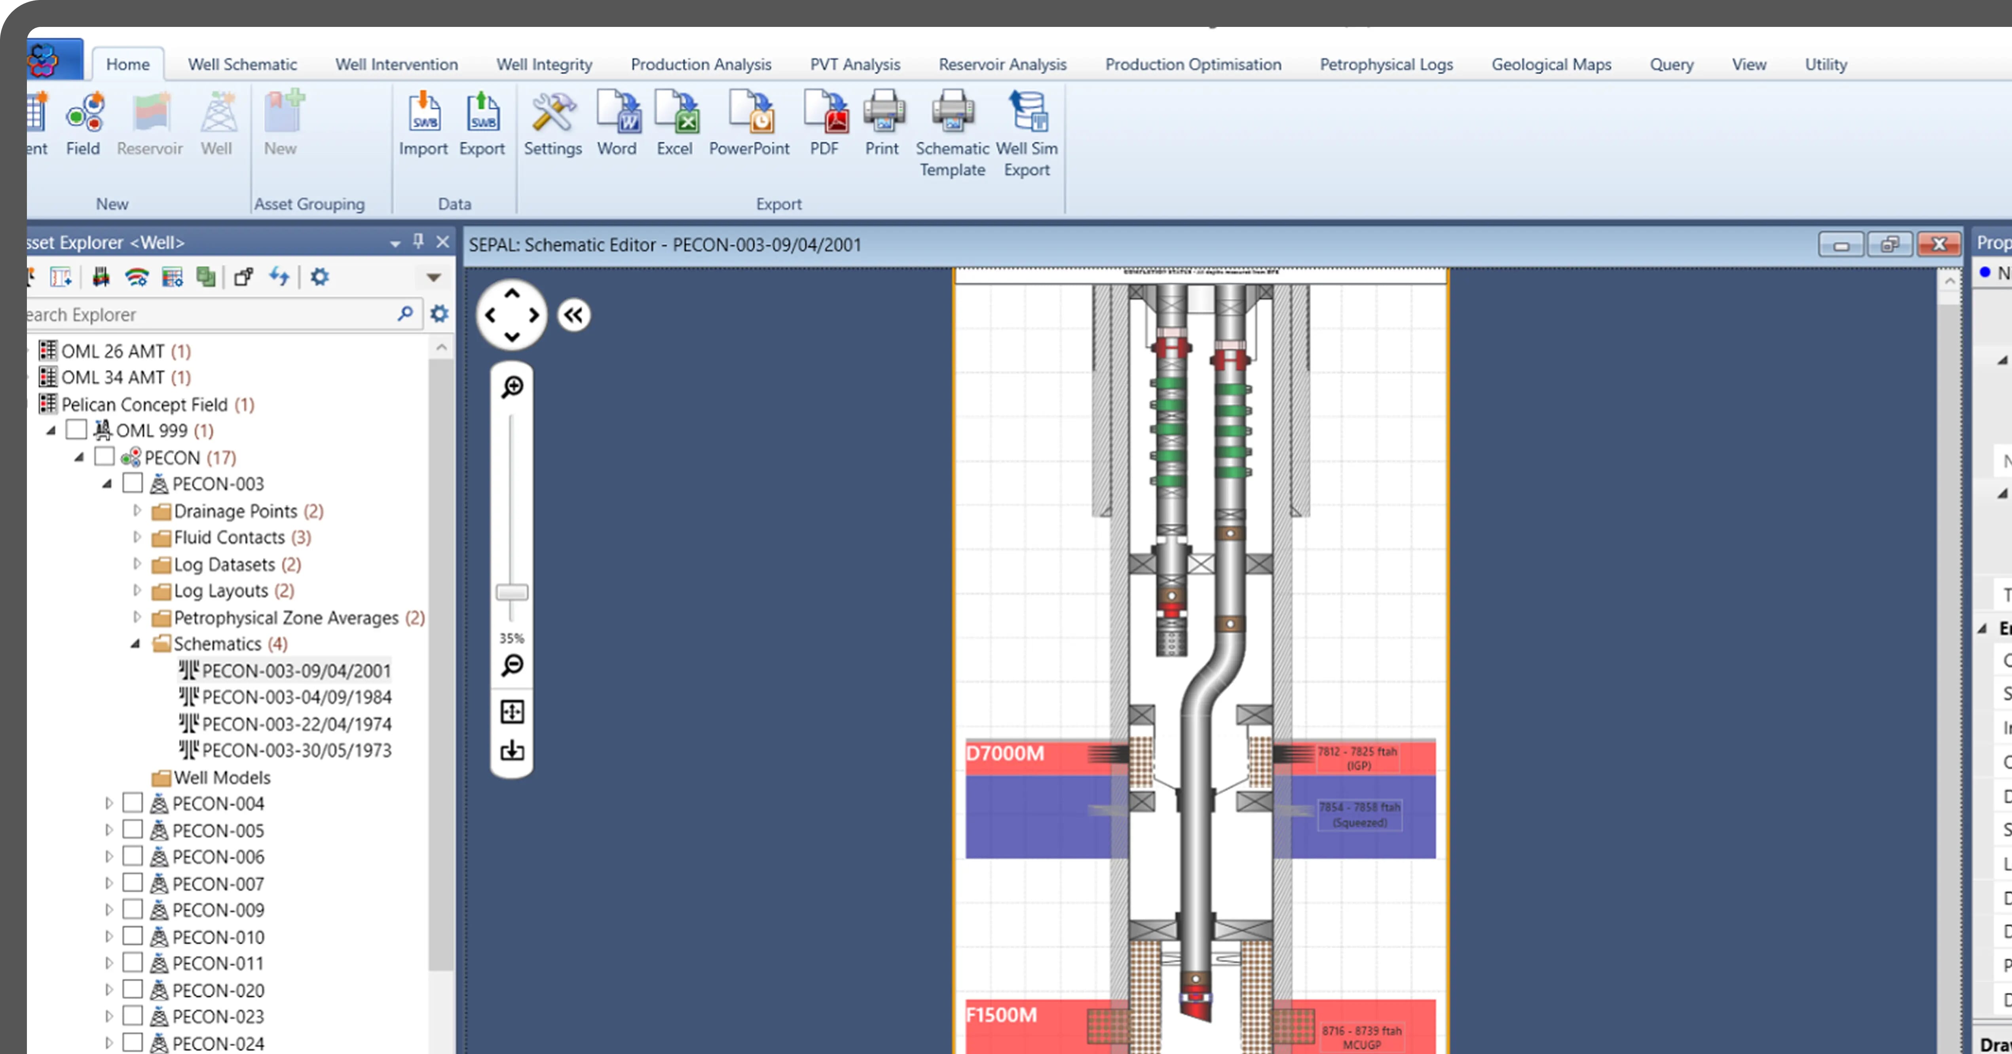Click the Asset Explorer vertical scrollbar

[442, 663]
